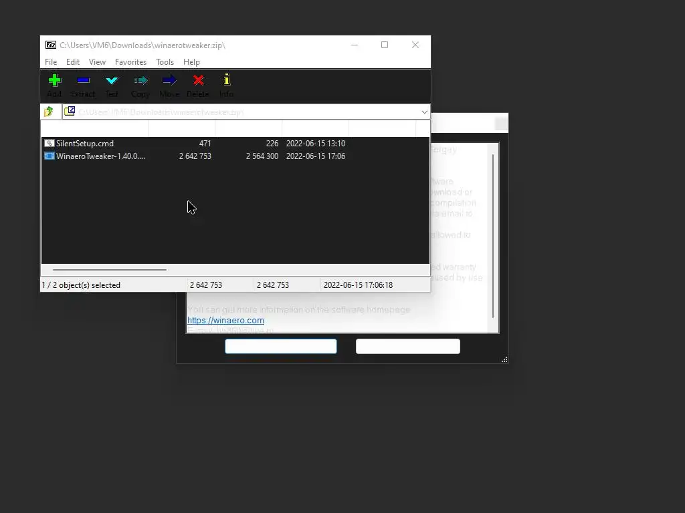
Task: Click the installer license vertical scrollbar
Action: [x=493, y=236]
